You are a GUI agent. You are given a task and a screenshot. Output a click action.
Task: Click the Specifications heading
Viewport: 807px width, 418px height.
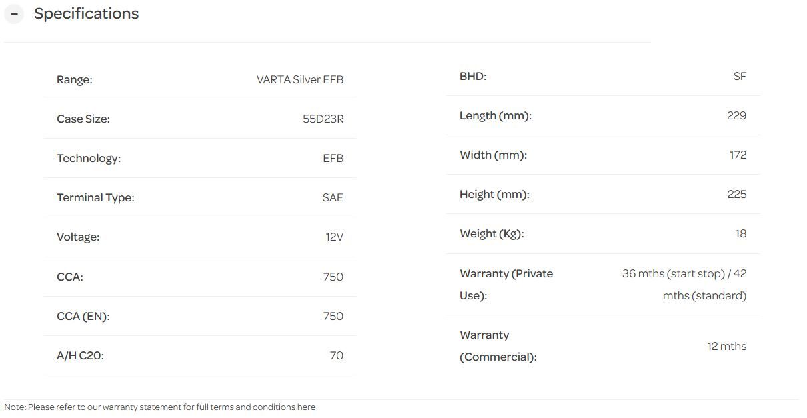[x=86, y=14]
